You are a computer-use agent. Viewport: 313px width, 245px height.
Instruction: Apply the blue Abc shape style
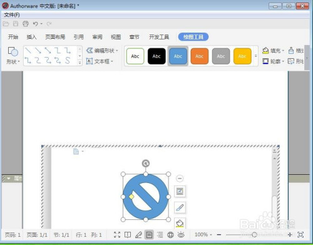(178, 56)
